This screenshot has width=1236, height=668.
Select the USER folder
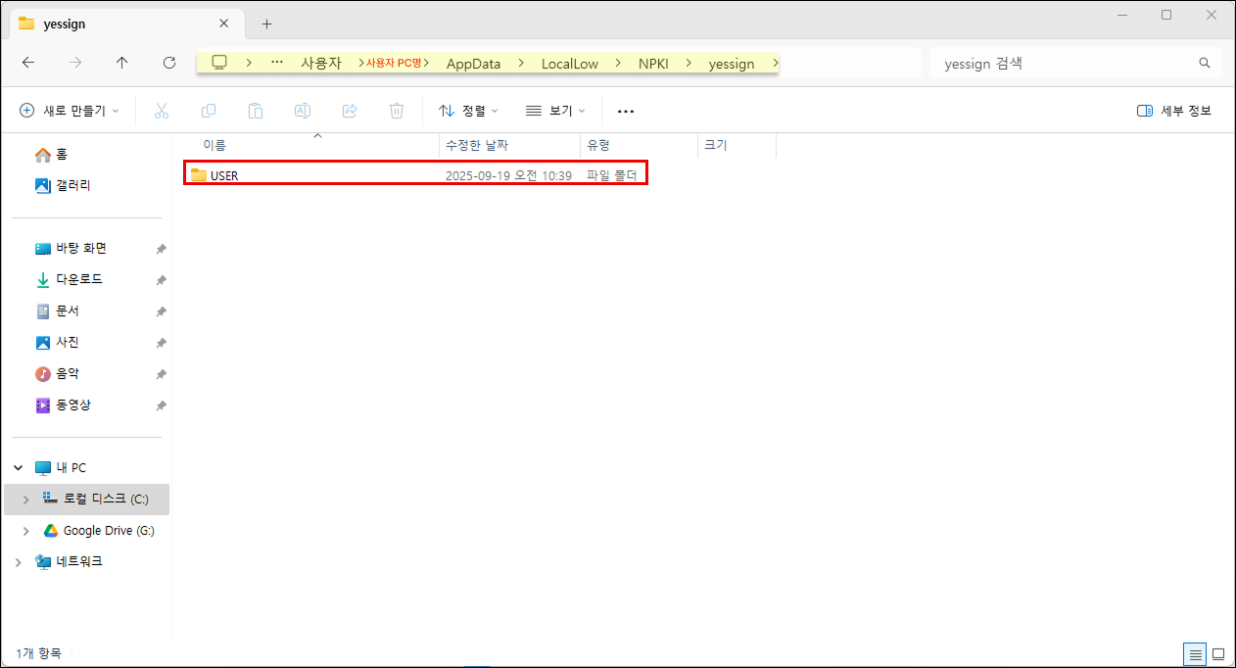(x=224, y=175)
